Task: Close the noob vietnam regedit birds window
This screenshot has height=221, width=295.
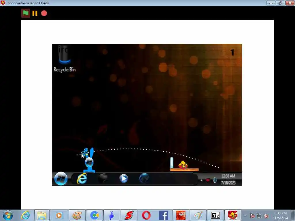Action: click(290, 3)
